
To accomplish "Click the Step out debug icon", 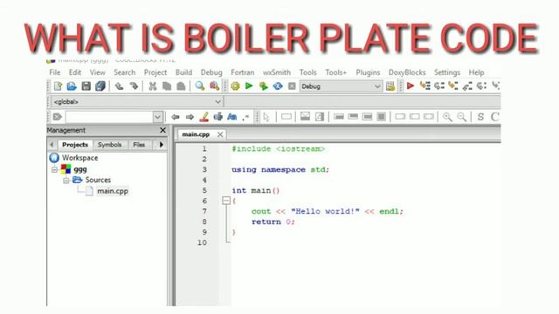I will [x=467, y=85].
